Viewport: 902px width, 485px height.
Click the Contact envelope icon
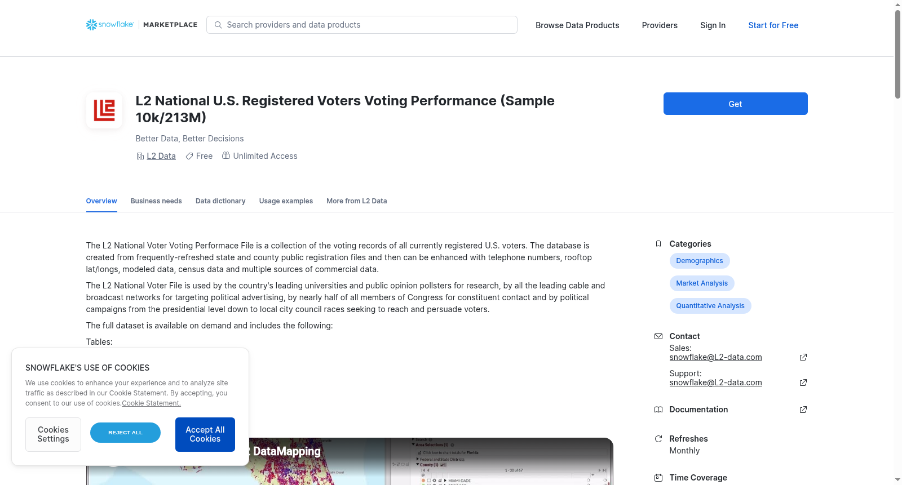click(x=658, y=336)
